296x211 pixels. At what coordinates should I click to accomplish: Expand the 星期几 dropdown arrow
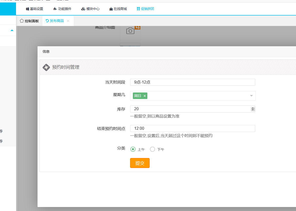(251, 96)
